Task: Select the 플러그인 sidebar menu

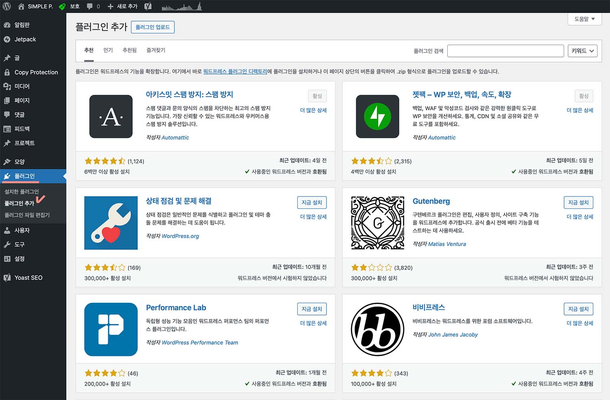Action: coord(33,176)
